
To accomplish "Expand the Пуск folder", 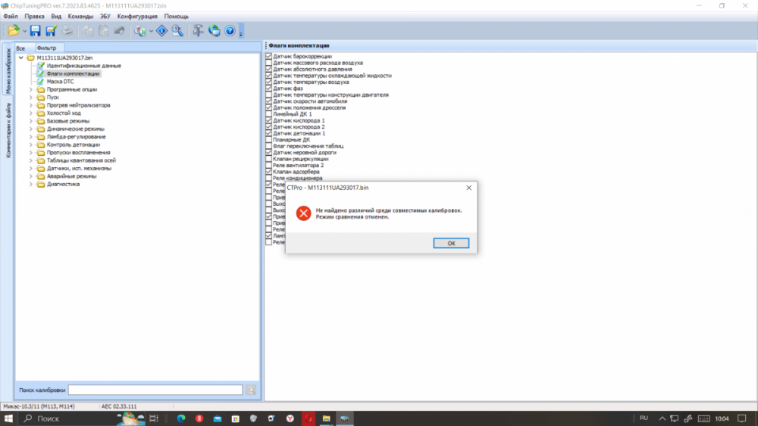I will 31,97.
